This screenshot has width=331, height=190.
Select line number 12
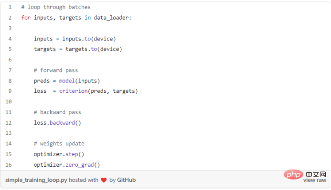pos(9,123)
